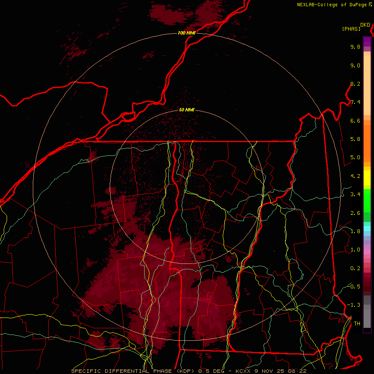Screen dimensions: 374x374
Task: Click the NEXLAB-College of DuPage label
Action: pyautogui.click(x=332, y=5)
